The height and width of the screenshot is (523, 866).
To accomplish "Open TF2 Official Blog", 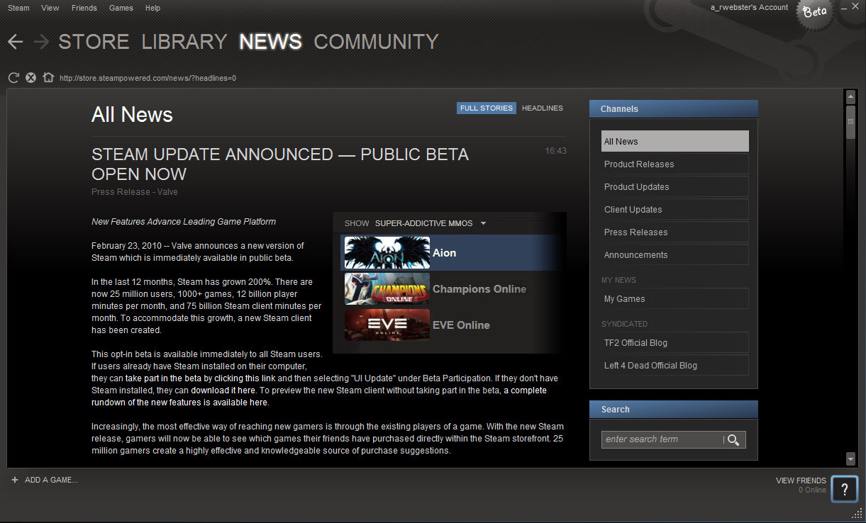I will (675, 342).
